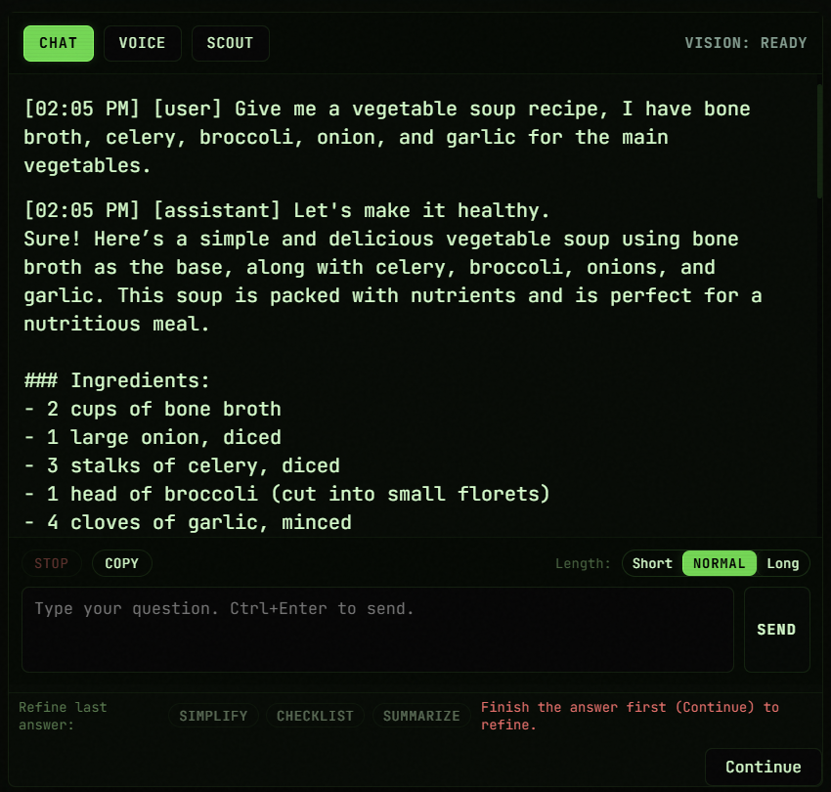This screenshot has width=831, height=792.
Task: Click the "2 cups of bone broth" line
Action: coord(153,410)
